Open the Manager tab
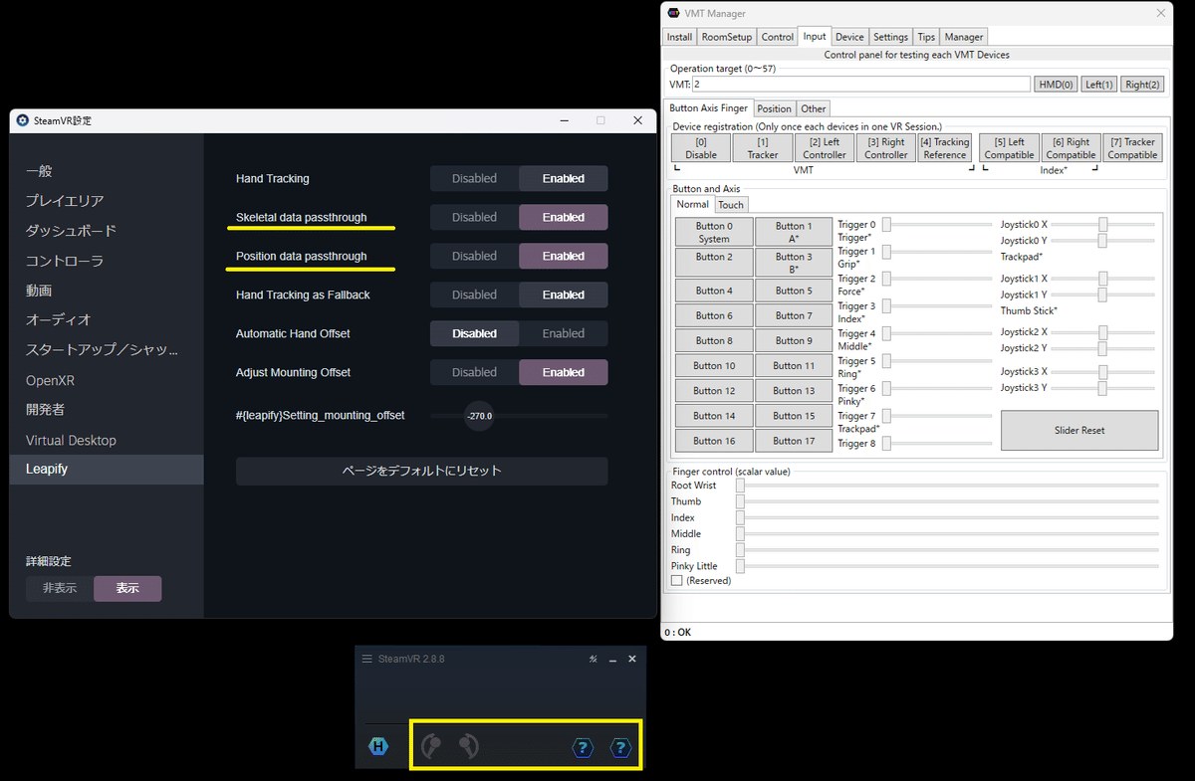 tap(964, 37)
